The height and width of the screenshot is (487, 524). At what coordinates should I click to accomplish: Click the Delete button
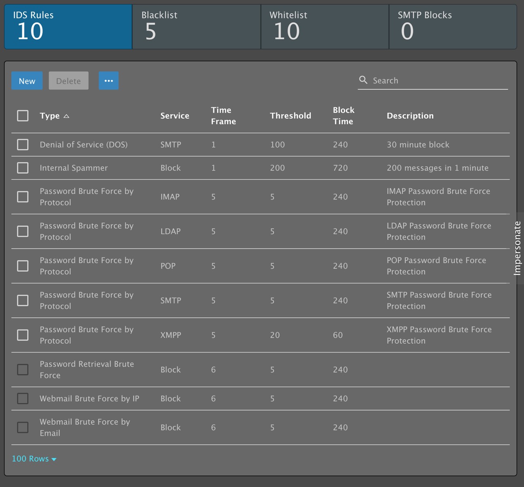(68, 81)
